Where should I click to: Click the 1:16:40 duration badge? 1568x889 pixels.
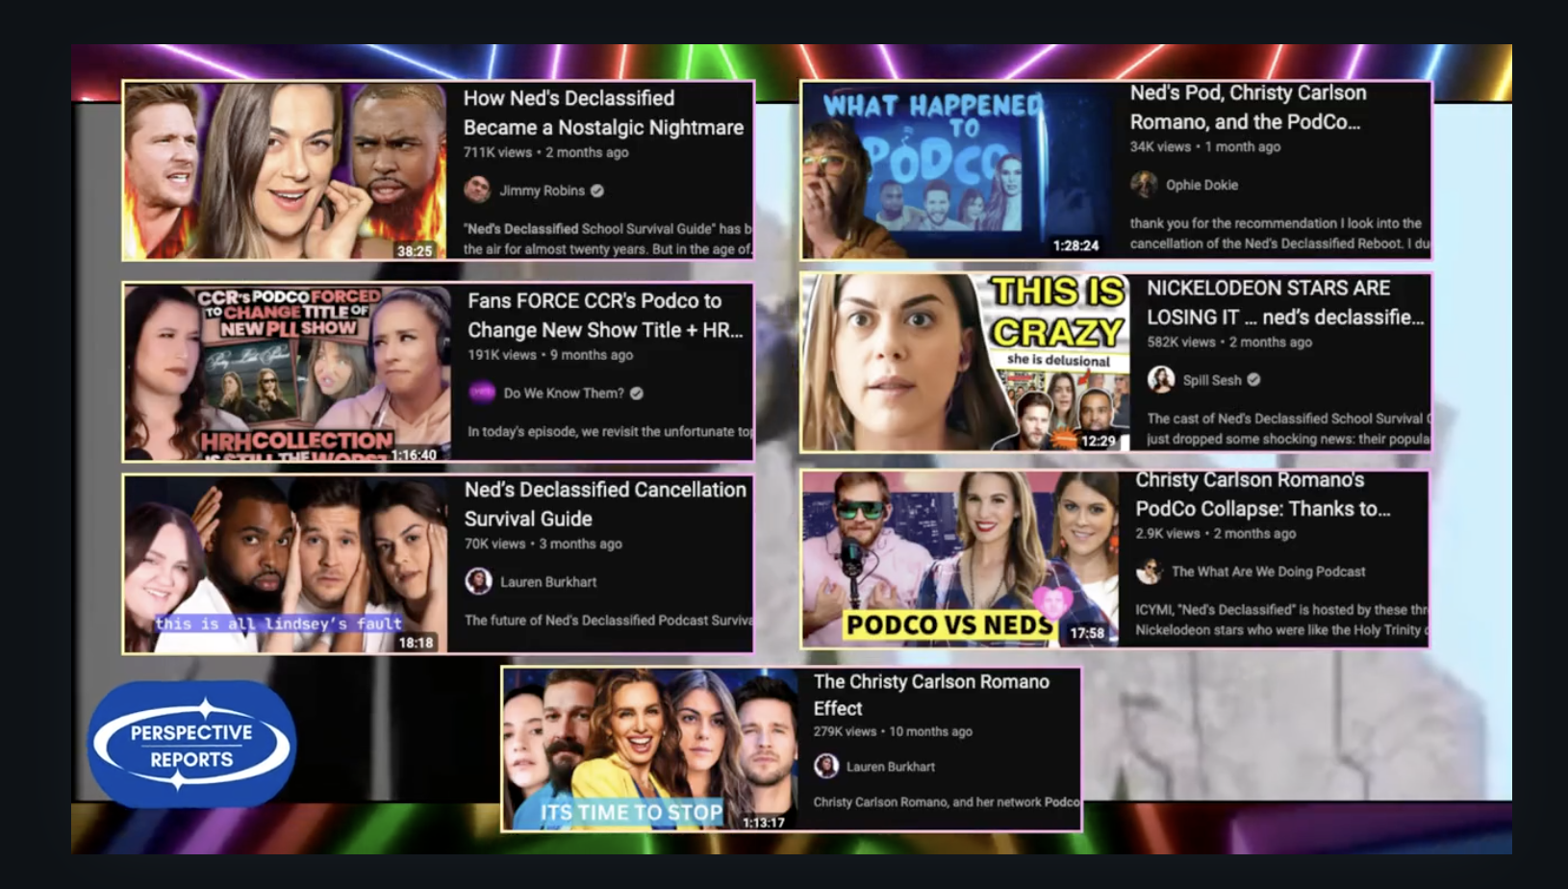(x=414, y=454)
